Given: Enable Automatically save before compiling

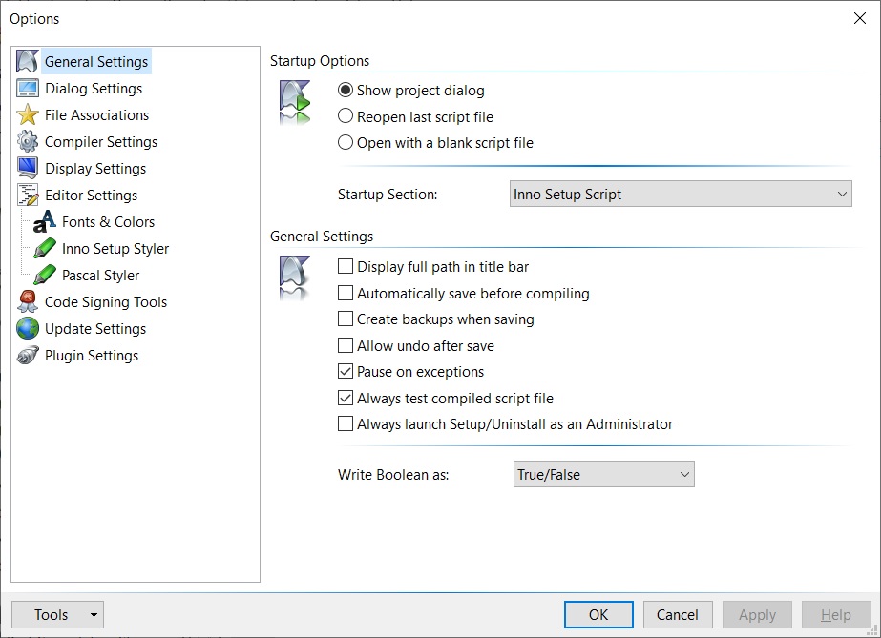Looking at the screenshot, I should (464, 294).
